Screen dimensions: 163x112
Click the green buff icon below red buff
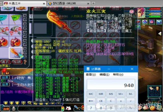point(138,27)
